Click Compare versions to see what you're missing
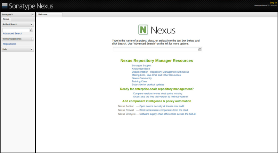The image size is (278, 153). click(158, 93)
